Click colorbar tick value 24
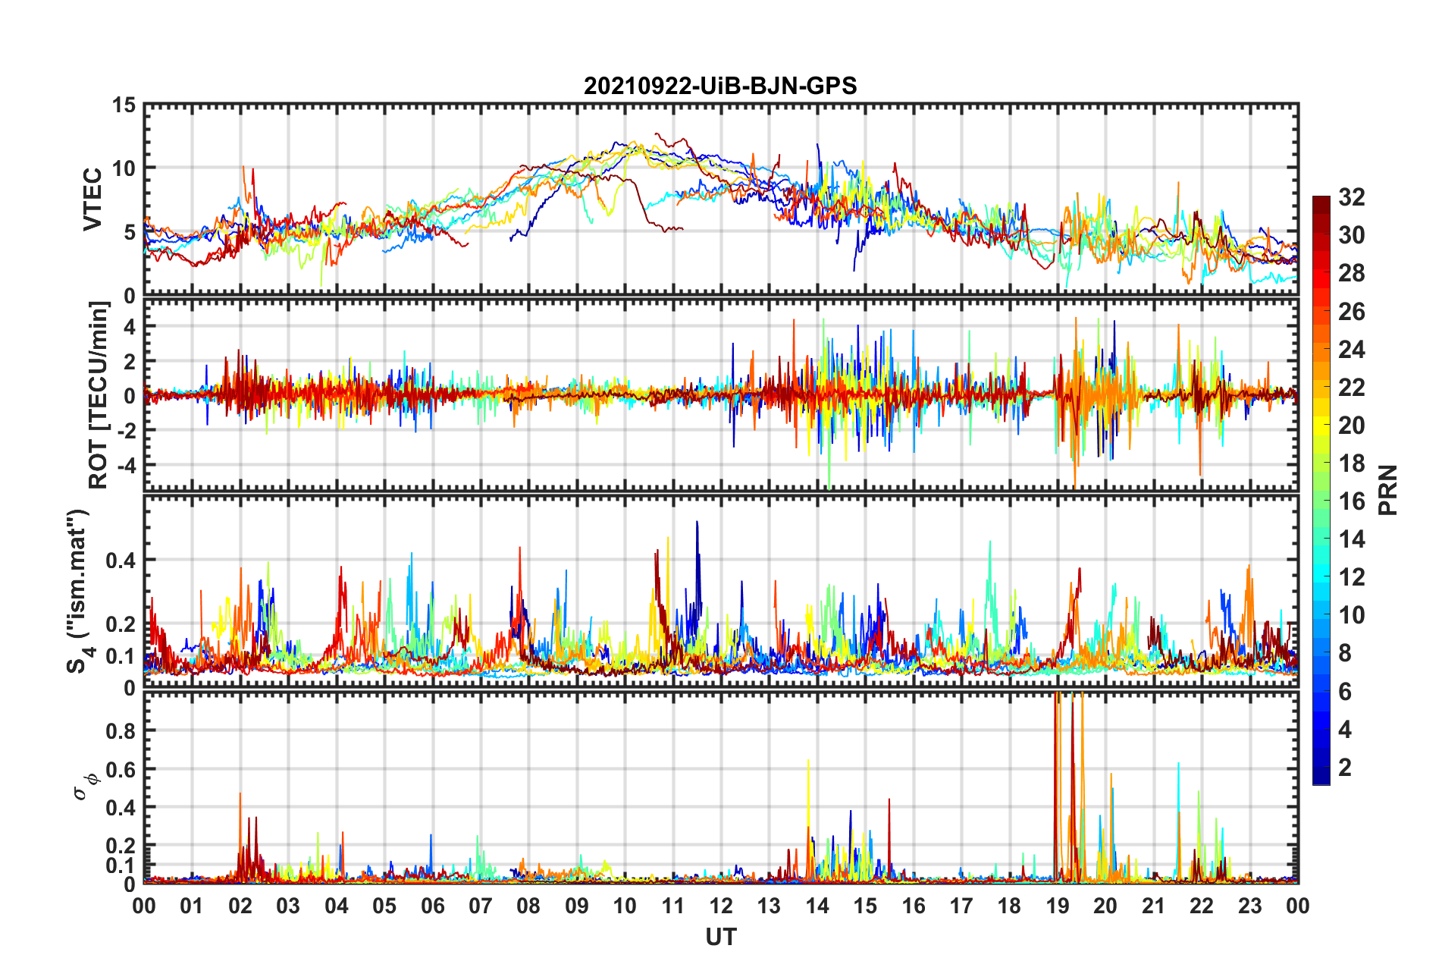The width and height of the screenshot is (1442, 980). coord(1352,350)
